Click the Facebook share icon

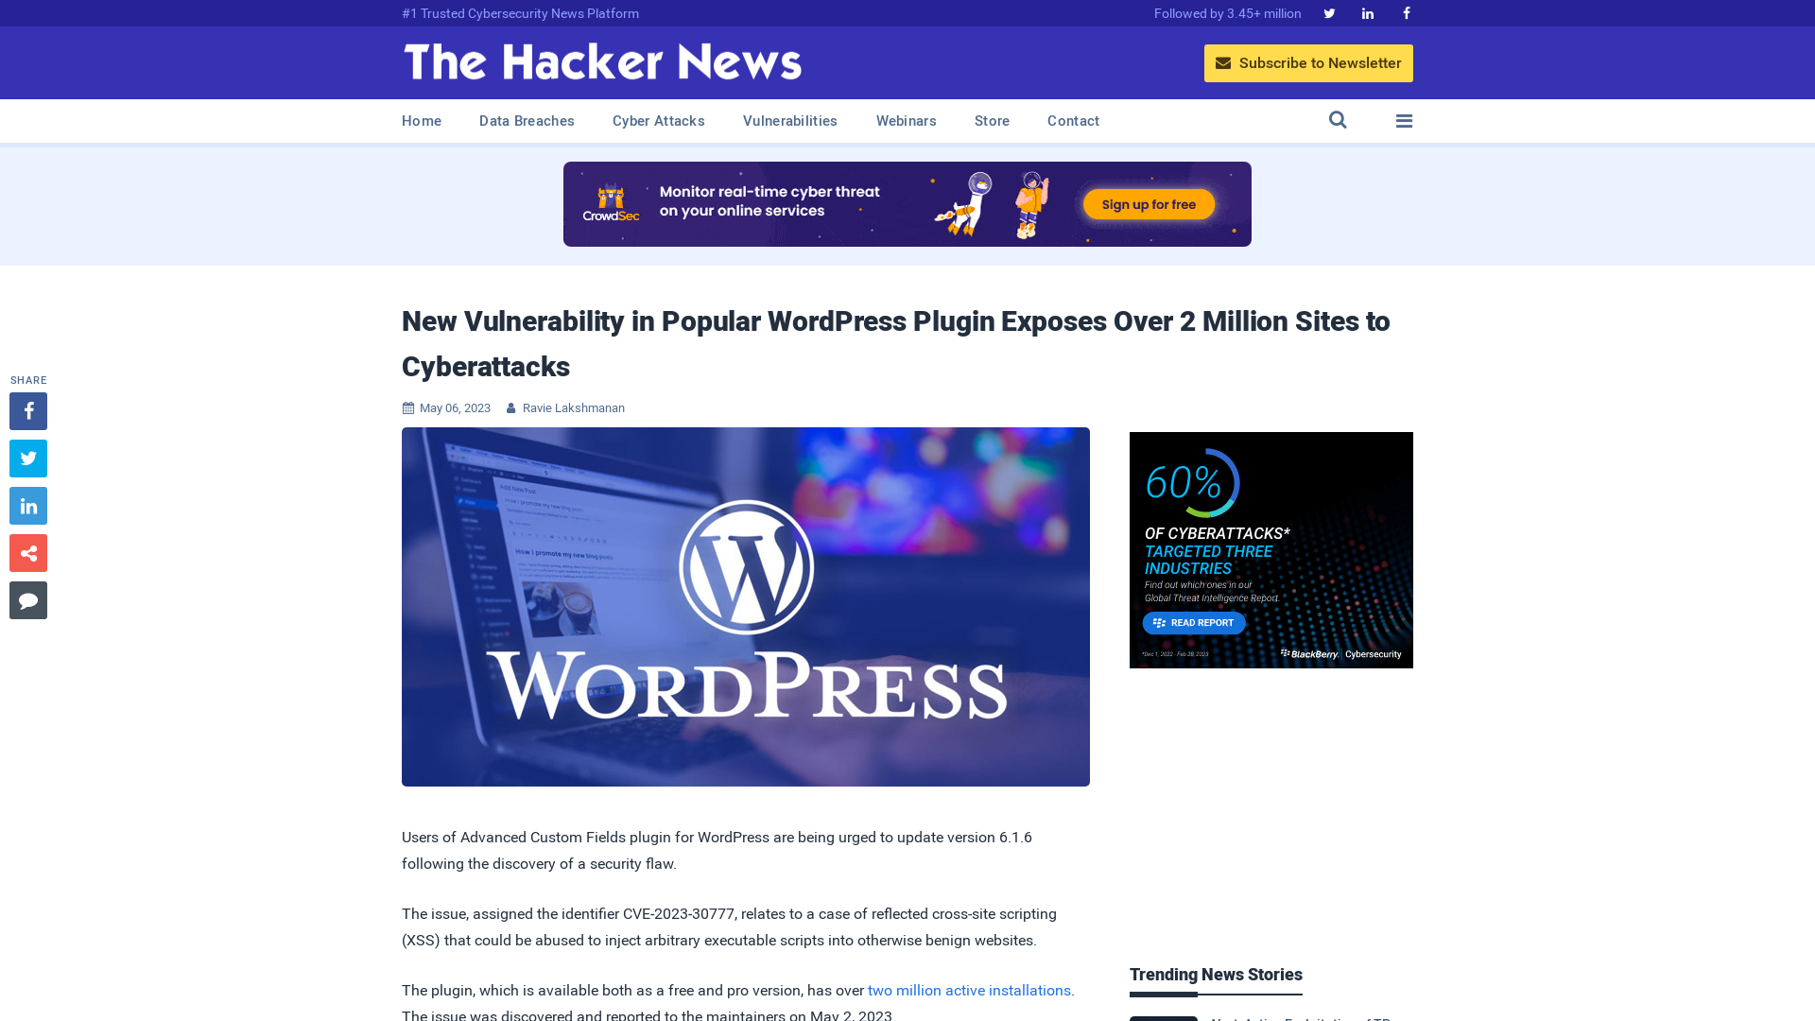pyautogui.click(x=27, y=410)
